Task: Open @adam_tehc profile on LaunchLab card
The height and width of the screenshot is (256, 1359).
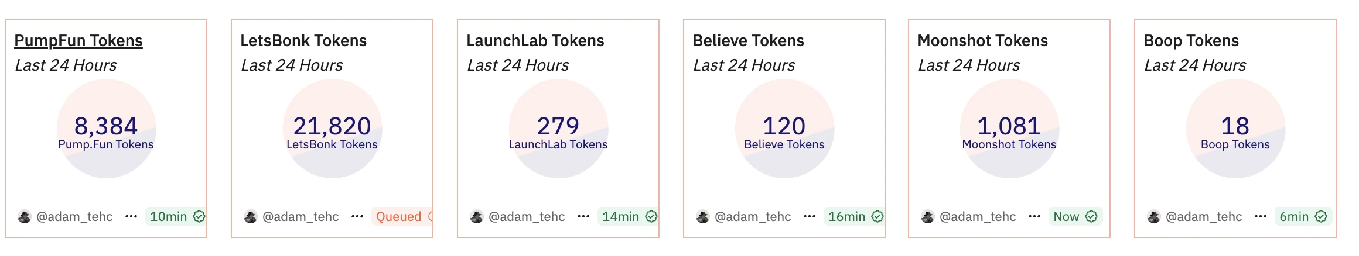Action: pyautogui.click(x=527, y=217)
